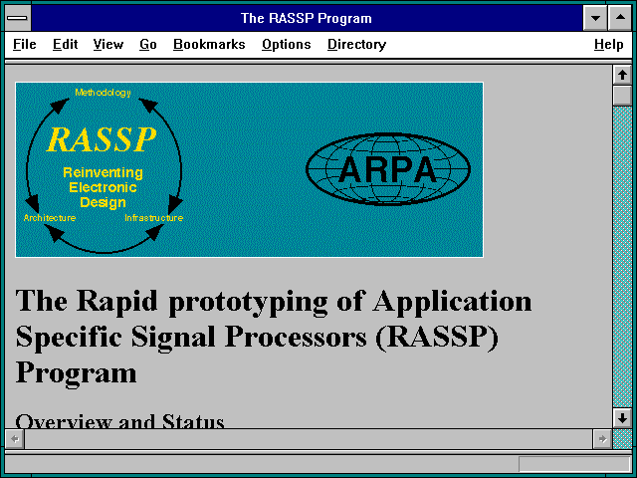The height and width of the screenshot is (478, 637).
Task: Click the ARPA globe logo
Action: point(388,168)
